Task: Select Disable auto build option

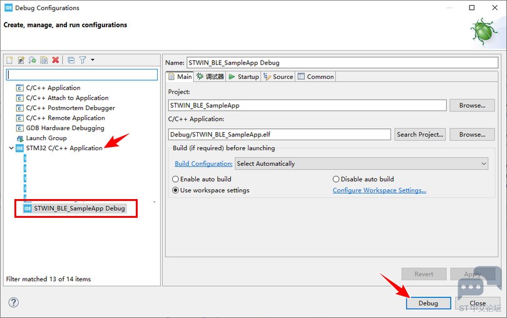Action: click(x=336, y=179)
